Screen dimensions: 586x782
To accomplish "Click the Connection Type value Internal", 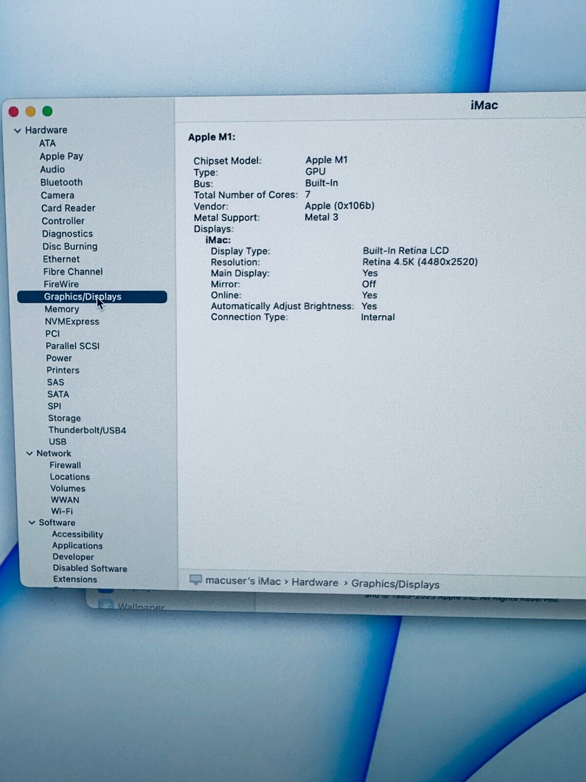I will (x=377, y=317).
